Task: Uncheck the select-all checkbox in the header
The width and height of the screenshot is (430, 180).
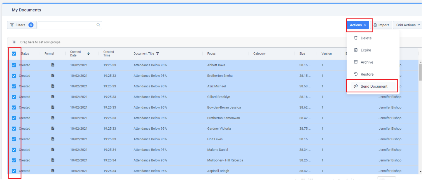Action: (15, 53)
